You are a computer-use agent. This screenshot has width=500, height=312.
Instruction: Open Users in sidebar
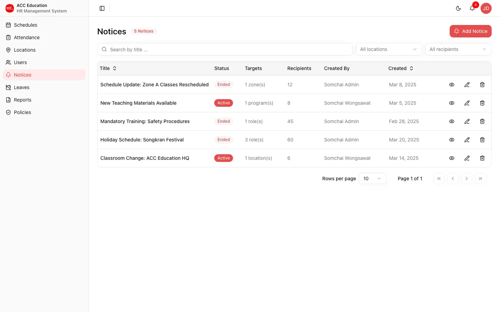pyautogui.click(x=44, y=62)
